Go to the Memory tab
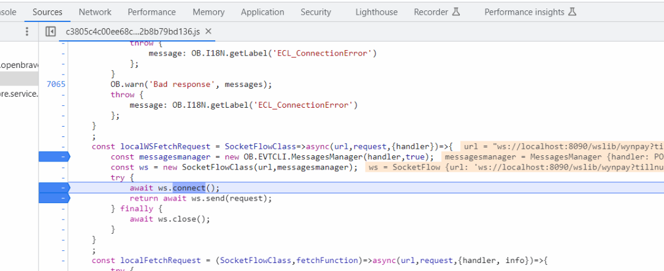Screen dimensions: 664x271 click(x=208, y=12)
